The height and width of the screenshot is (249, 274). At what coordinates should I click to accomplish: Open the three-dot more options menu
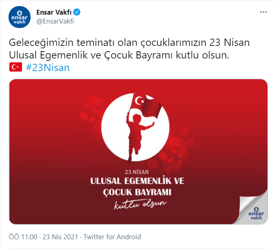pos(263,12)
